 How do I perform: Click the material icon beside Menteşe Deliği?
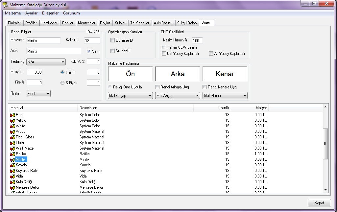[x=12, y=188]
